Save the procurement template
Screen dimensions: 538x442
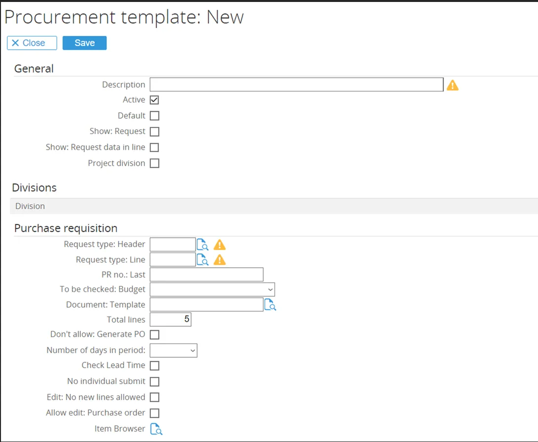85,43
